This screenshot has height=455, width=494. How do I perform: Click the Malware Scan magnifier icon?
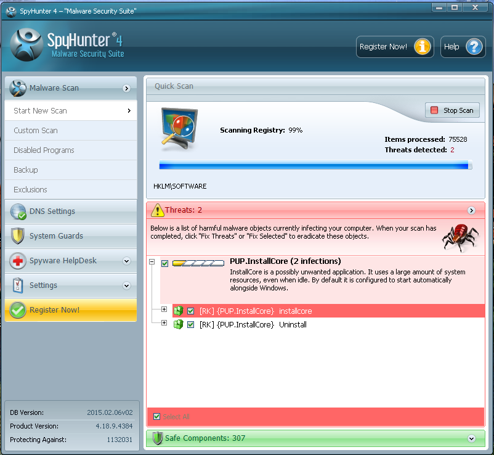pos(18,88)
